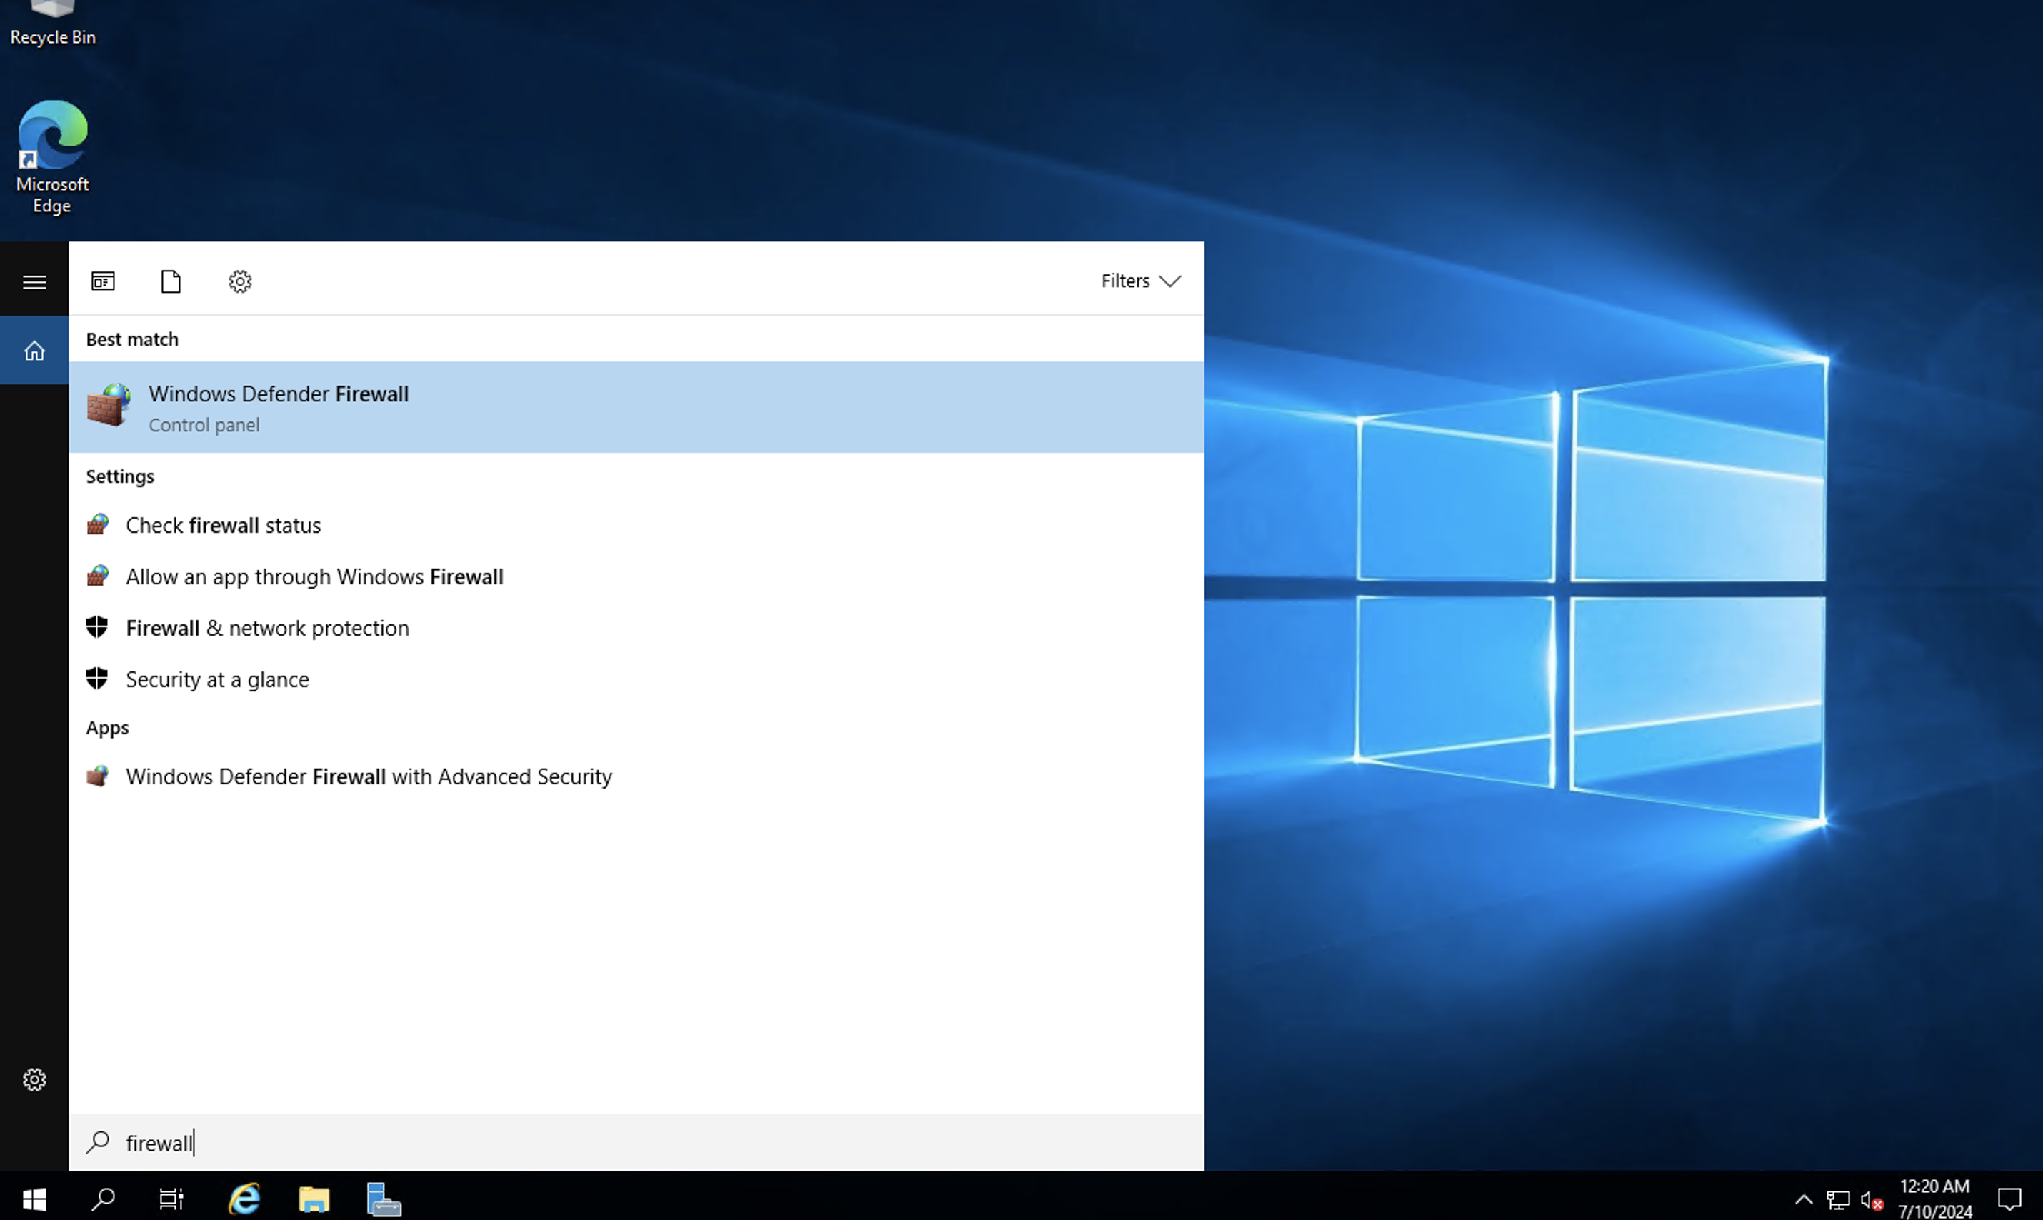Show hidden system tray icons

tap(1802, 1199)
